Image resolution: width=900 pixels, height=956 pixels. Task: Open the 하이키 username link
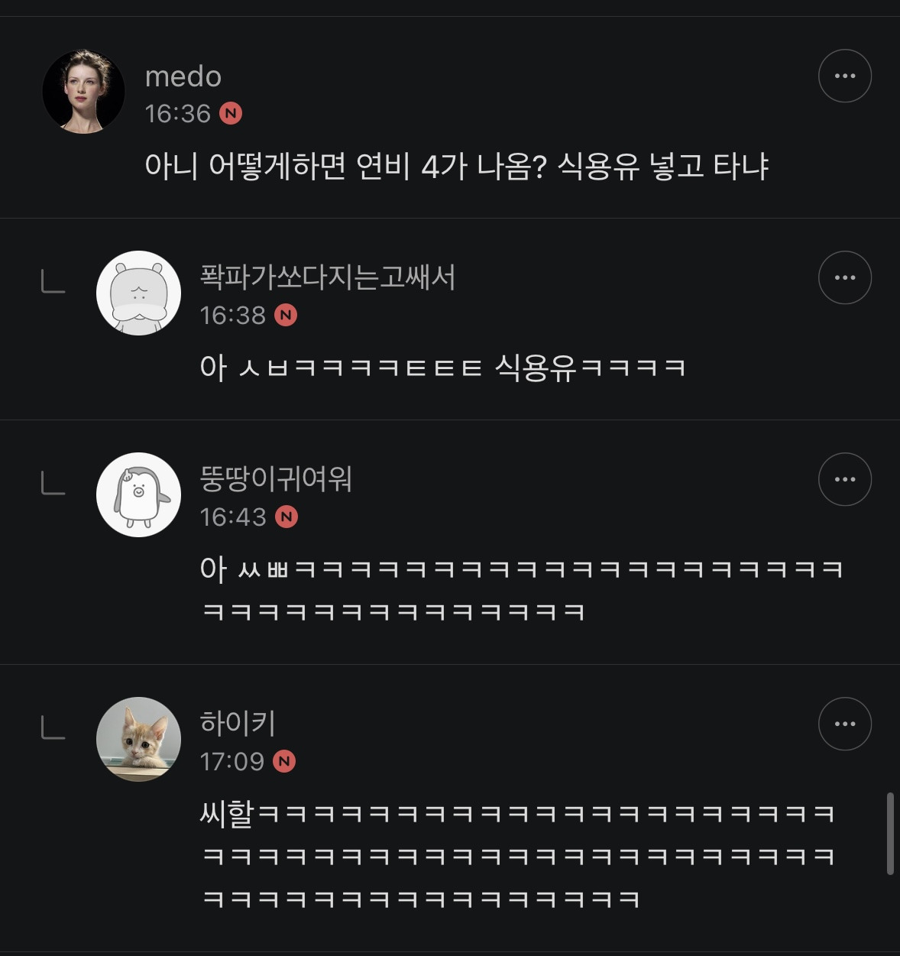tap(238, 723)
